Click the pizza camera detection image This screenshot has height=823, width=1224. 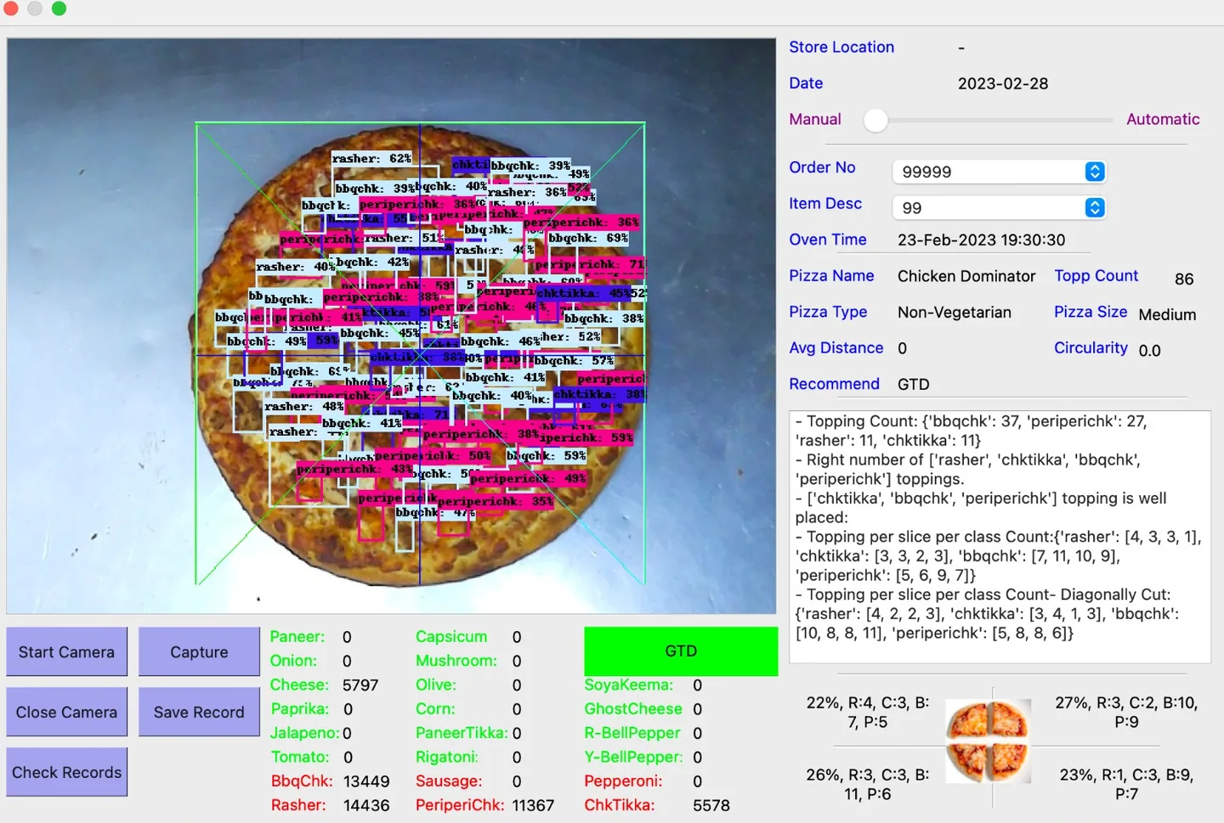[x=391, y=325]
